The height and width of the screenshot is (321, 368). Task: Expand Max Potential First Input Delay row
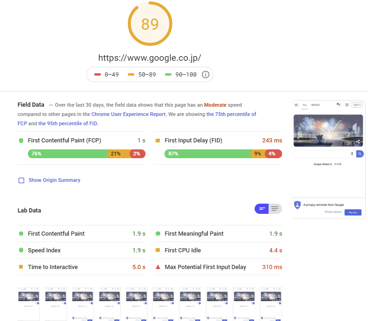coord(218,267)
